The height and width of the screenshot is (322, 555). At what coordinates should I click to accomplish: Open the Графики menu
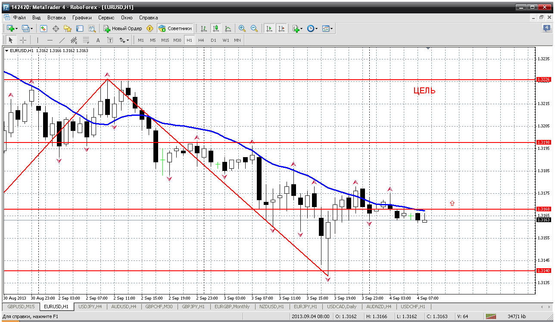82,18
